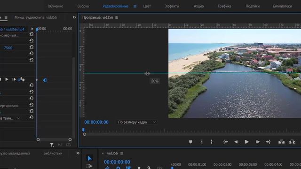
Task: Step forward one frame in Program monitor
Action: [258, 142]
